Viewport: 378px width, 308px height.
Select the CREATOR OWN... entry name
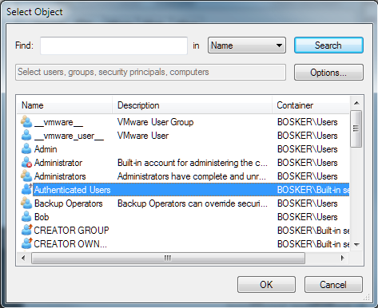point(70,244)
